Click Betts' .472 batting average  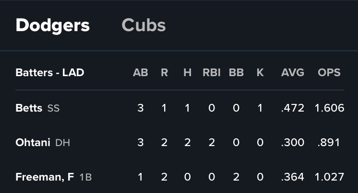(293, 108)
